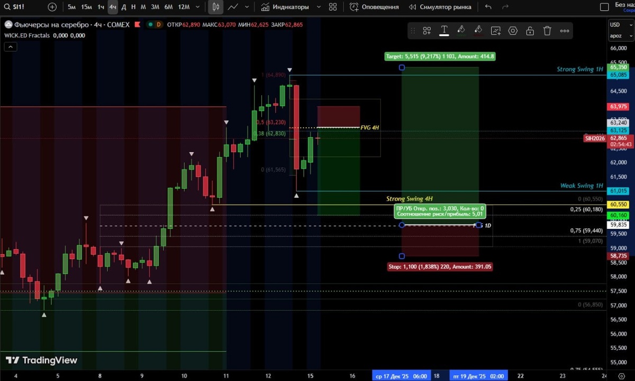
Task: Switch to the 1ч timeframe
Action: pyautogui.click(x=101, y=7)
